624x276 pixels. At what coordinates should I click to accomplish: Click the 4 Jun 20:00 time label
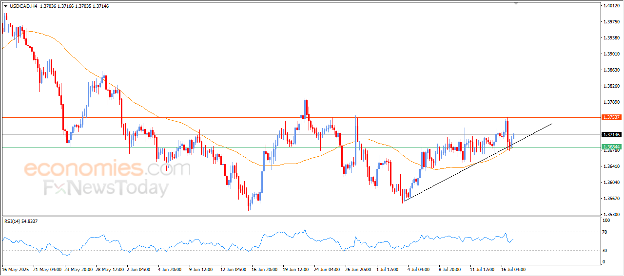click(171, 269)
